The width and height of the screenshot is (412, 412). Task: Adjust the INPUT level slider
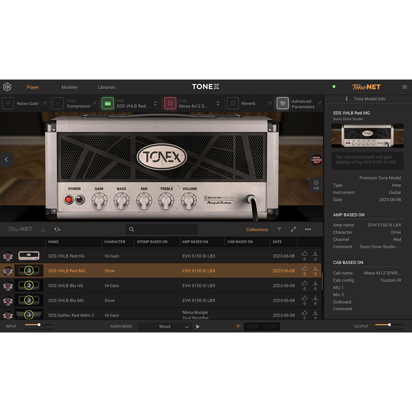39,325
